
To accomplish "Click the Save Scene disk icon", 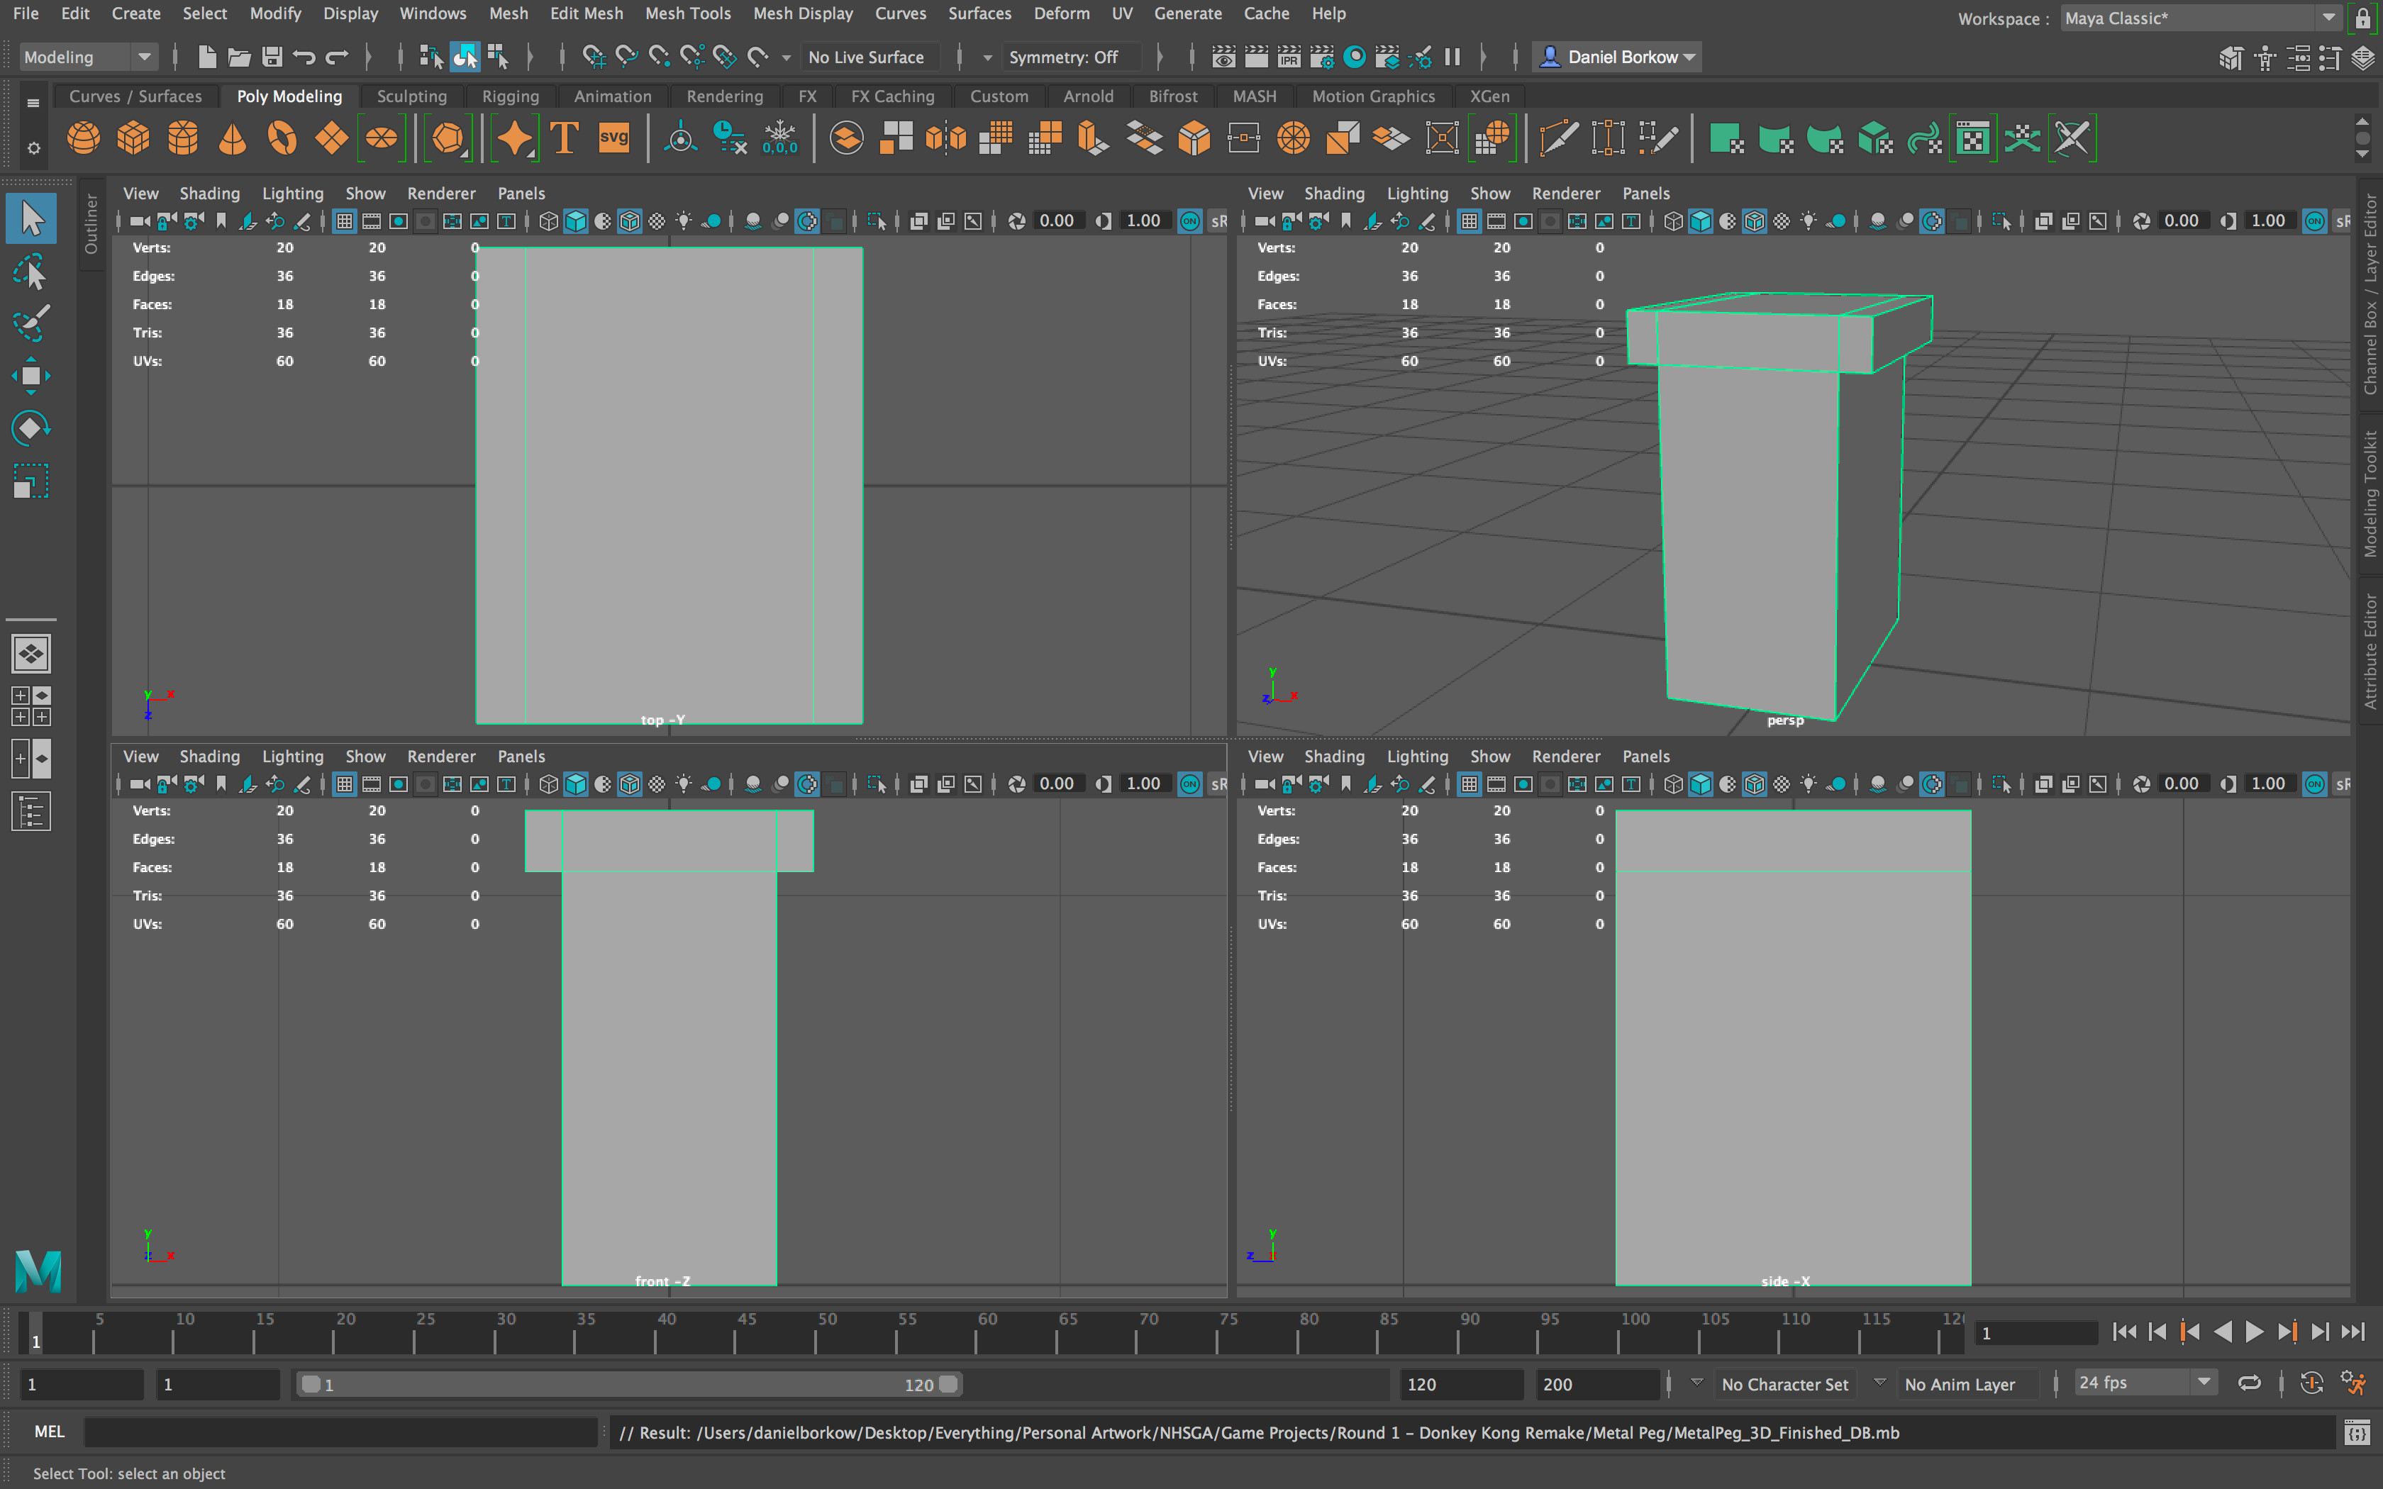I will click(272, 57).
